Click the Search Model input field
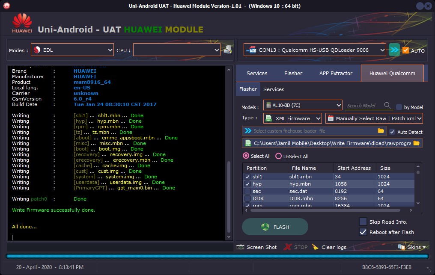Image resolution: width=435 pixels, height=275 pixels. 364,106
